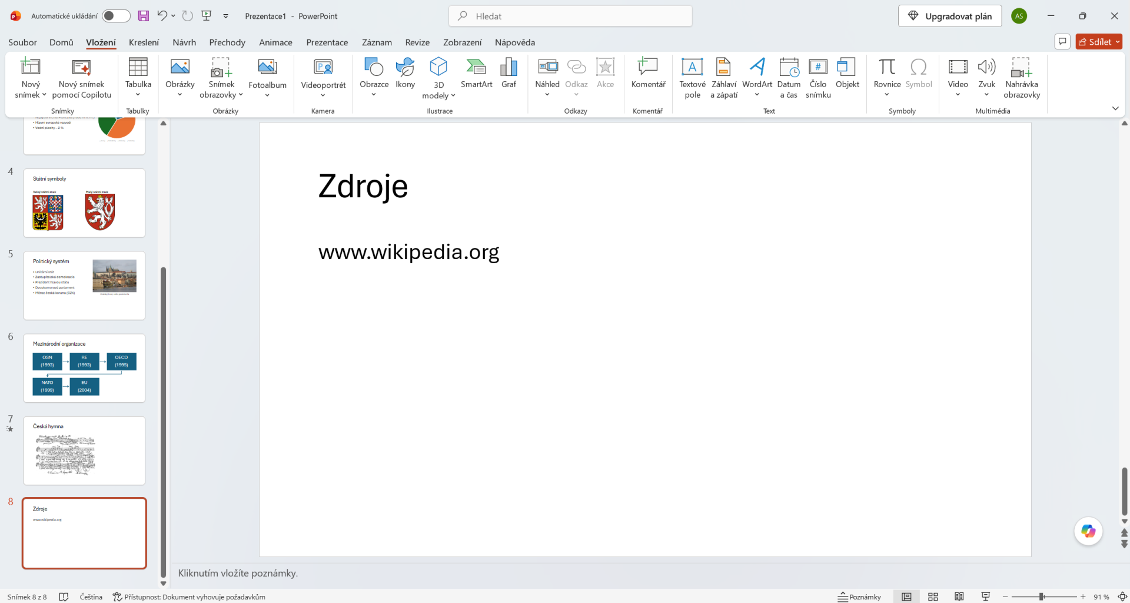
Task: Switch to the Domů tab
Action: 61,42
